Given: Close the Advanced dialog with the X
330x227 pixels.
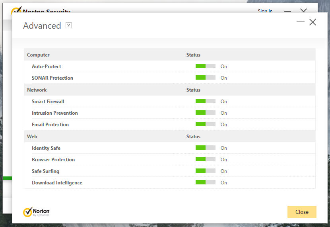Looking at the screenshot, I should coord(313,22).
